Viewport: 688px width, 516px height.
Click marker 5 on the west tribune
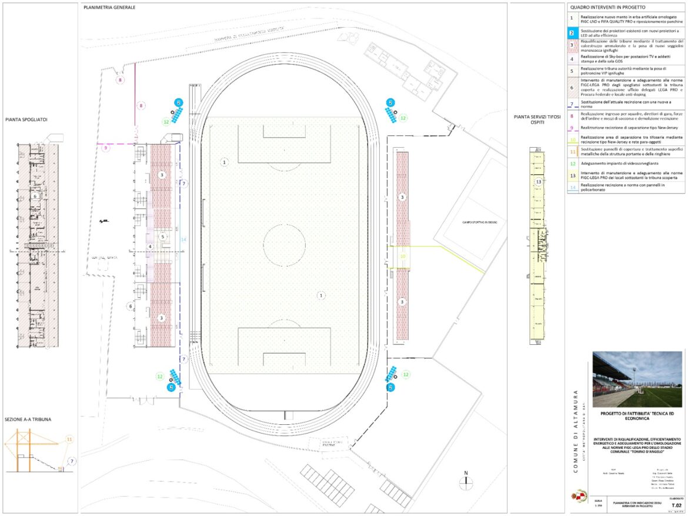point(164,237)
